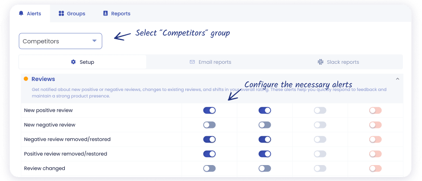Collapse the Reviews section chevron

397,79
